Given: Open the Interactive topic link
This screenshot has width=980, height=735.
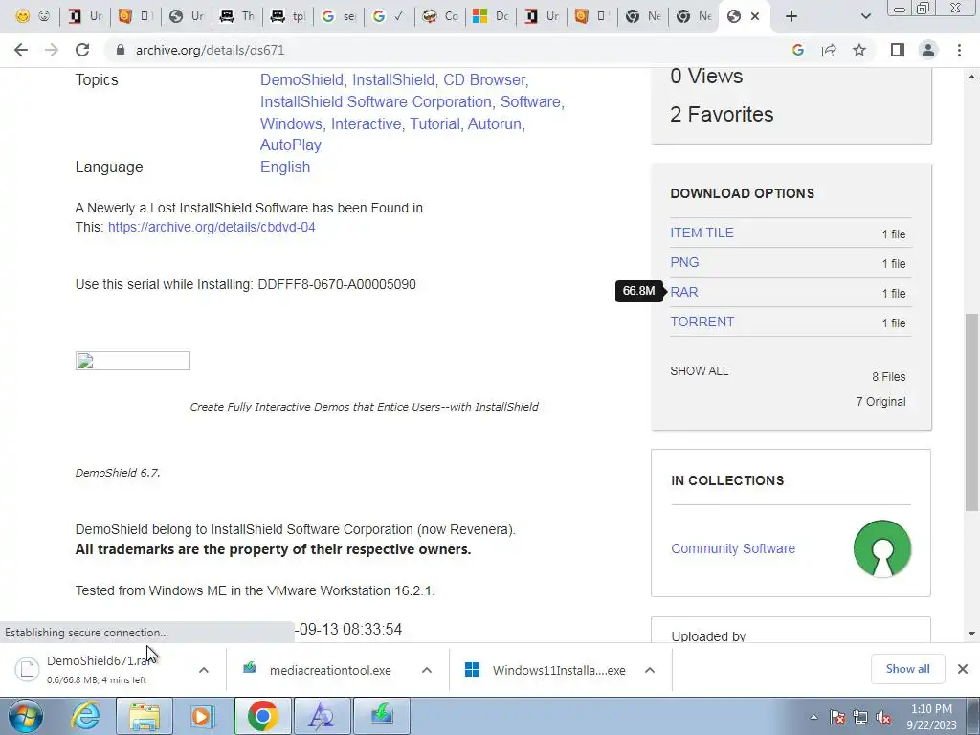Looking at the screenshot, I should pyautogui.click(x=366, y=123).
